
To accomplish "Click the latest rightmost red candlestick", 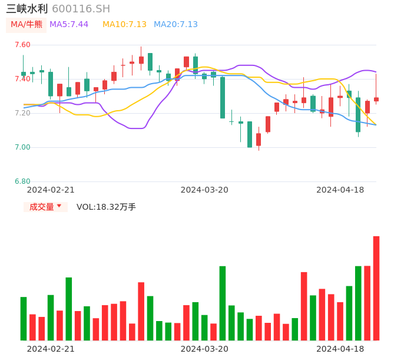I will 376,100.
